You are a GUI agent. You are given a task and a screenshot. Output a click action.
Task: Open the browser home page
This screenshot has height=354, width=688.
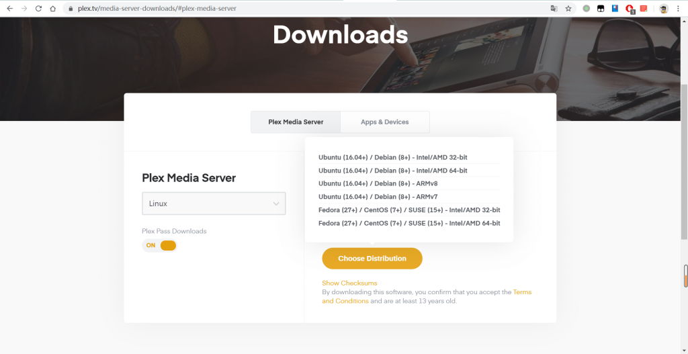pyautogui.click(x=52, y=8)
